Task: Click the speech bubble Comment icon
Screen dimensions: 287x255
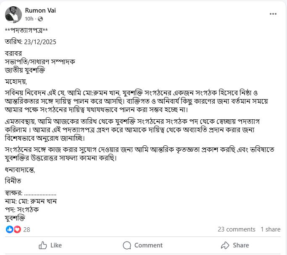Action: coord(127,245)
